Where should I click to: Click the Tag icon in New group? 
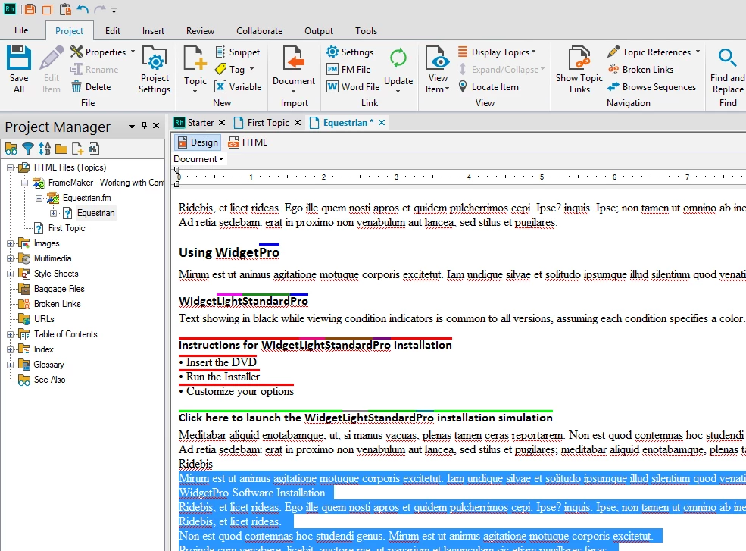click(220, 70)
